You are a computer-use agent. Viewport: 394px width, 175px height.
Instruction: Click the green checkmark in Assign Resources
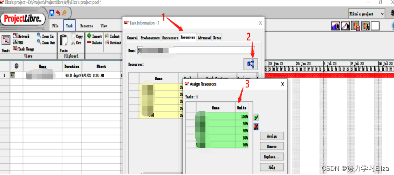(x=256, y=117)
